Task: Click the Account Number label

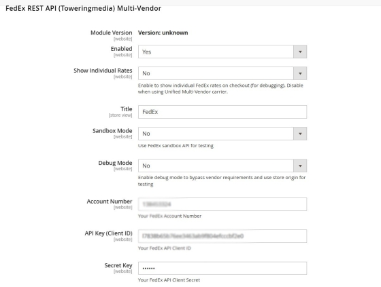Action: pos(110,202)
